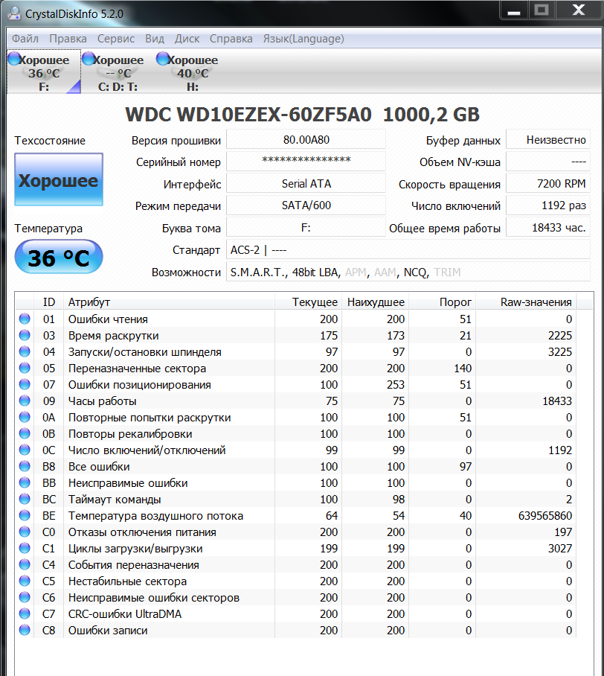Select the C: D: T: drive tab

point(118,72)
